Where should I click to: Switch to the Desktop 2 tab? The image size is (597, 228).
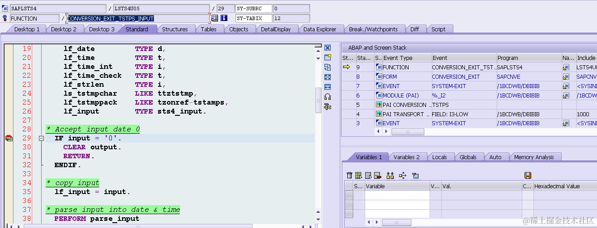(x=64, y=29)
